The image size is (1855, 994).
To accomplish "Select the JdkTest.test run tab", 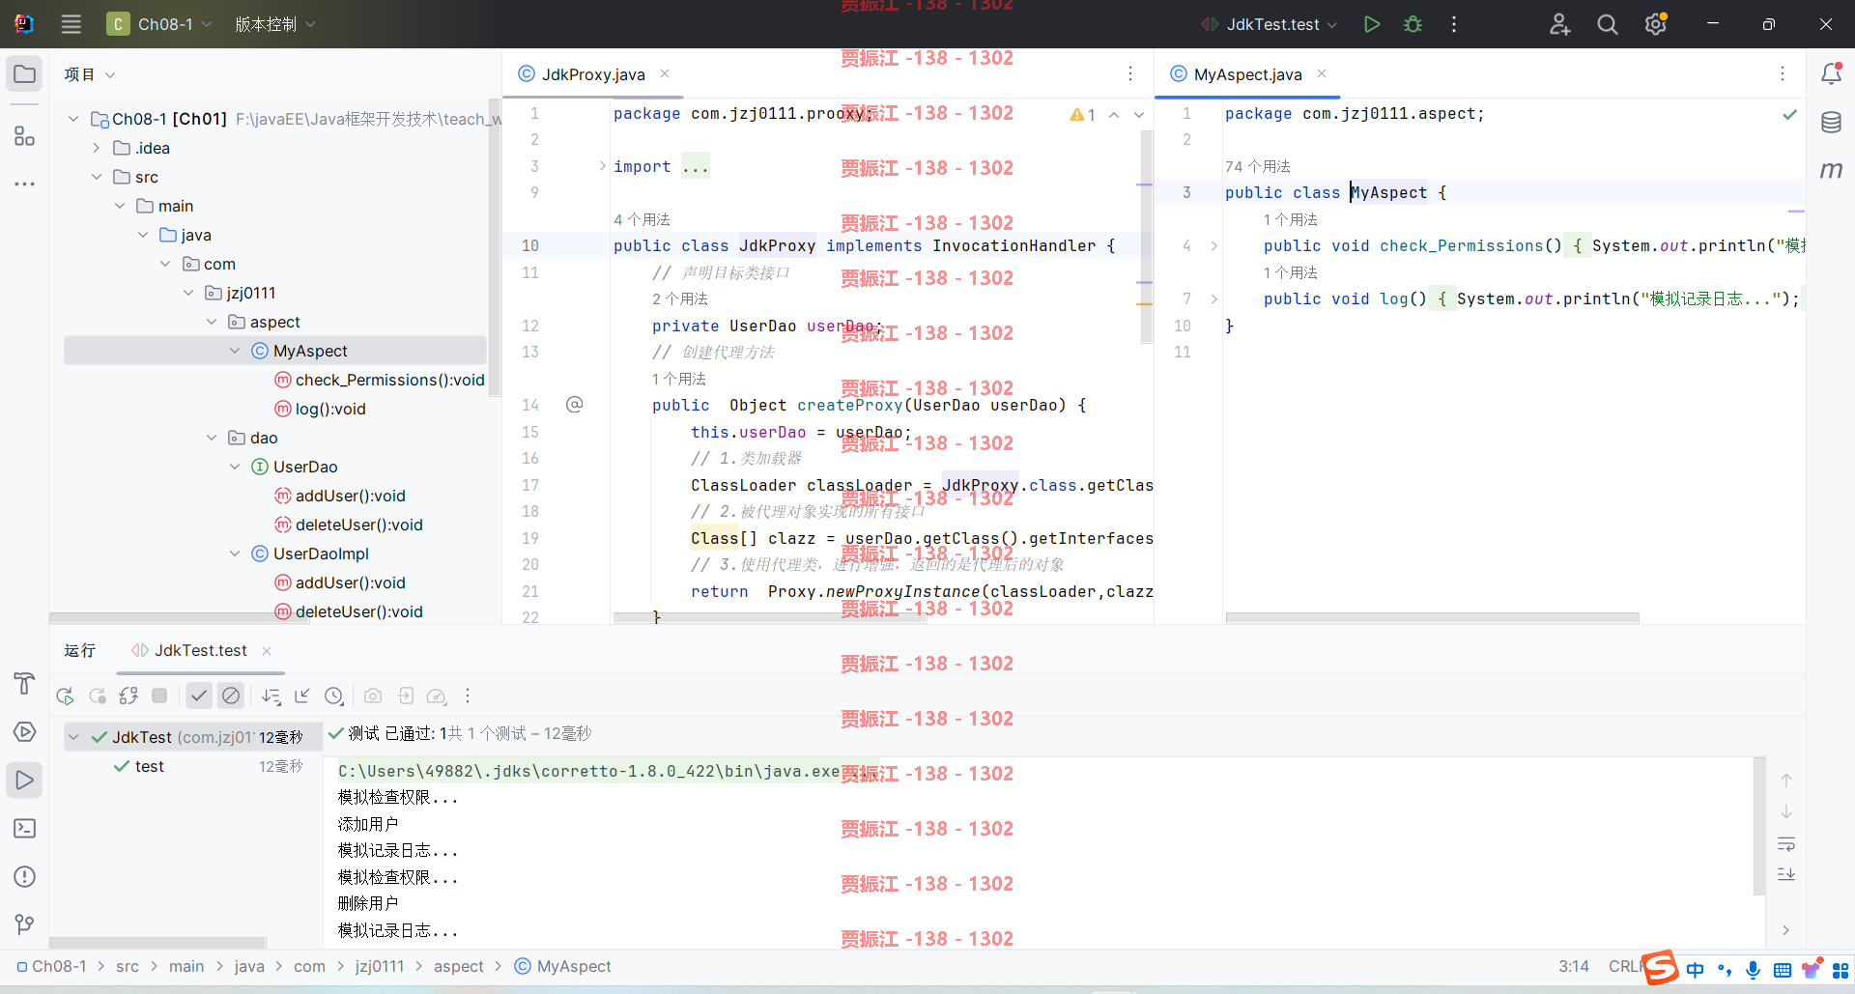I will coord(200,650).
